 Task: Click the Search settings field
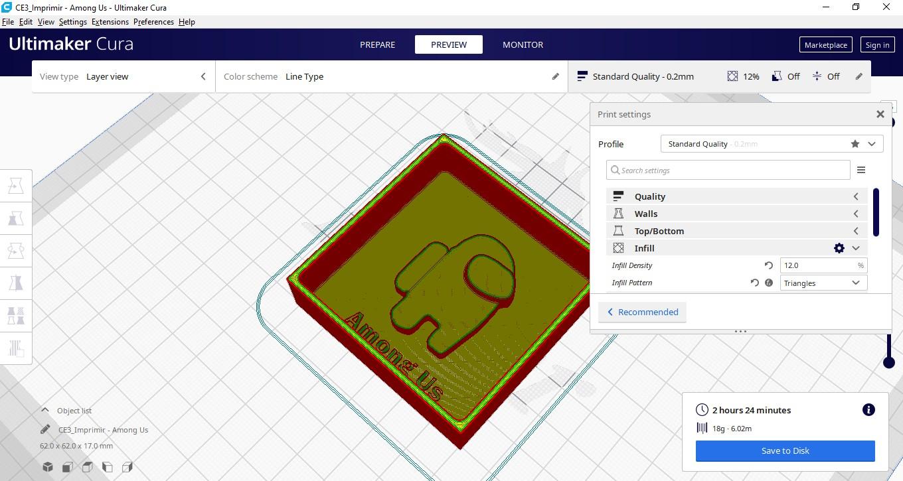click(x=728, y=170)
